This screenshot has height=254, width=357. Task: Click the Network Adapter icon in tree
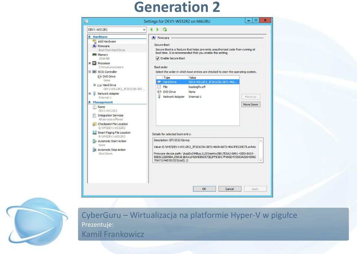(95, 94)
